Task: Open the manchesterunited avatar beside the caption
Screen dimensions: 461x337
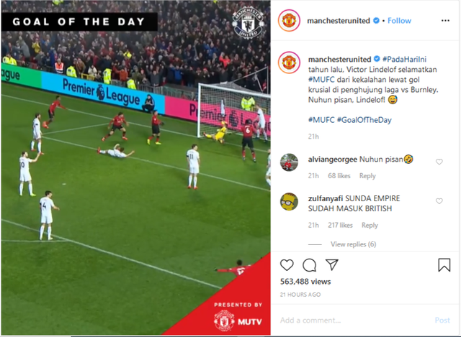Action: coord(289,63)
